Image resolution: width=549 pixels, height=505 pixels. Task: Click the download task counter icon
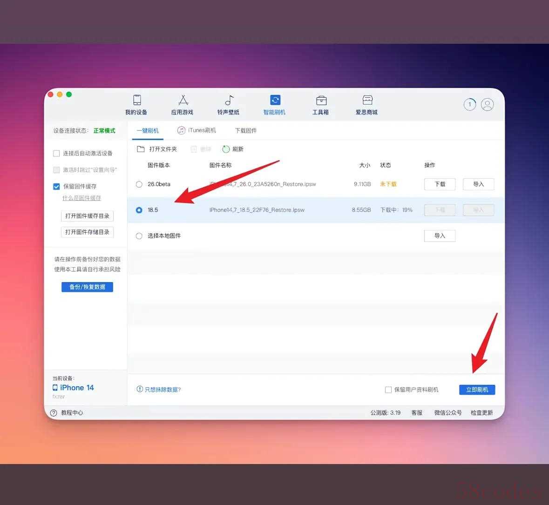pos(469,105)
